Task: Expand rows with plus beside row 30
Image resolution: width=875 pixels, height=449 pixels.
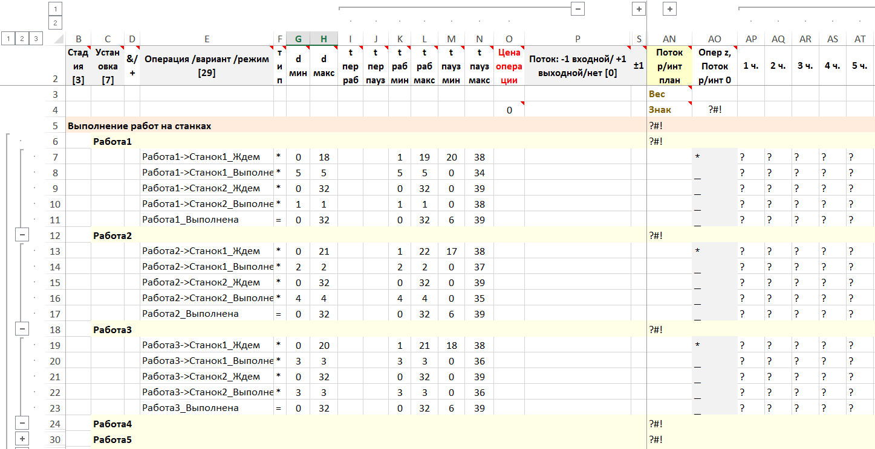Action: (22, 439)
